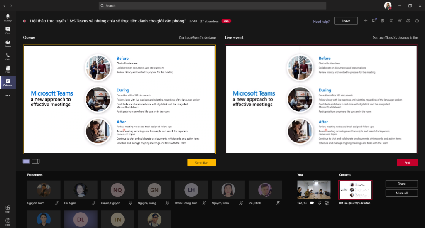This screenshot has height=228, width=425.
Task: Select the GN presenter tile
Action: point(154,190)
